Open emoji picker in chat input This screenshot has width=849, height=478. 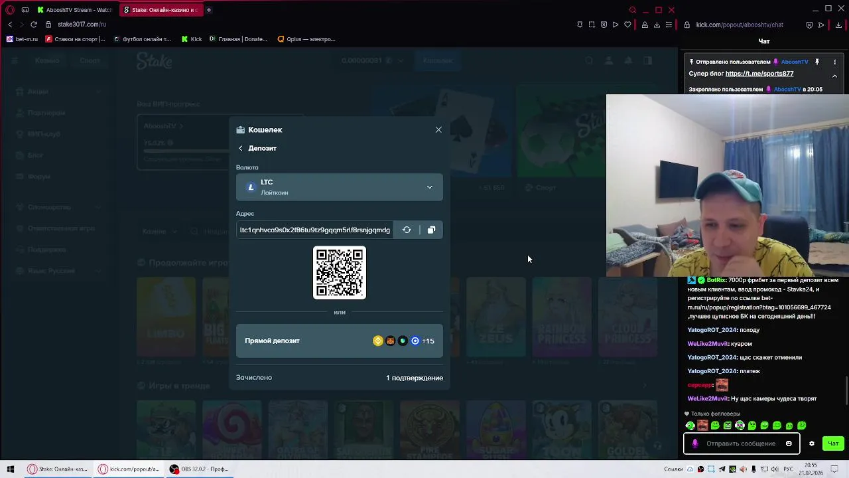click(789, 443)
